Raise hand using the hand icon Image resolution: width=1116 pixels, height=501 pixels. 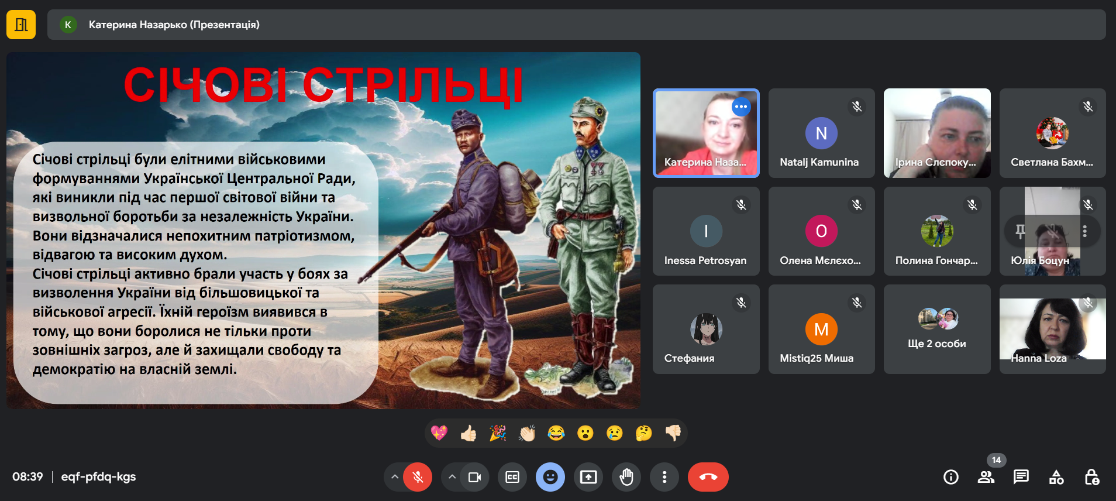click(626, 477)
